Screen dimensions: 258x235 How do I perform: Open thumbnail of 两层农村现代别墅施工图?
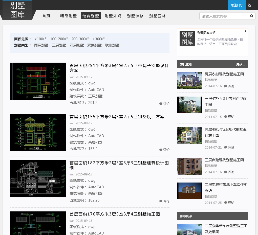(189, 80)
